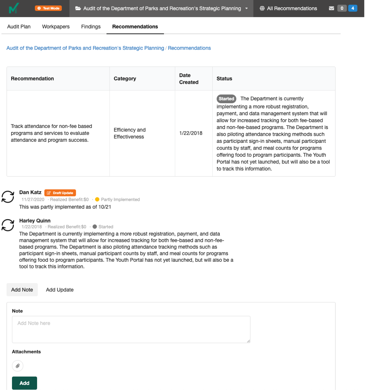Viewport: 365px width, 390px height.
Task: Open All Recommendations
Action: tap(288, 9)
